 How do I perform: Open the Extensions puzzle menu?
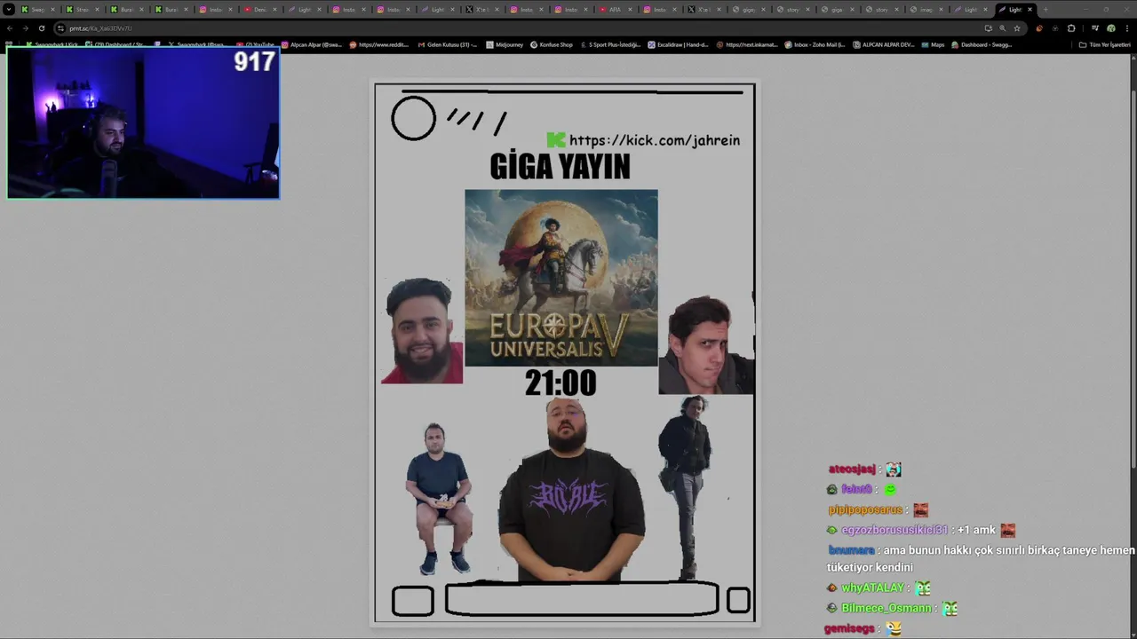[1071, 28]
